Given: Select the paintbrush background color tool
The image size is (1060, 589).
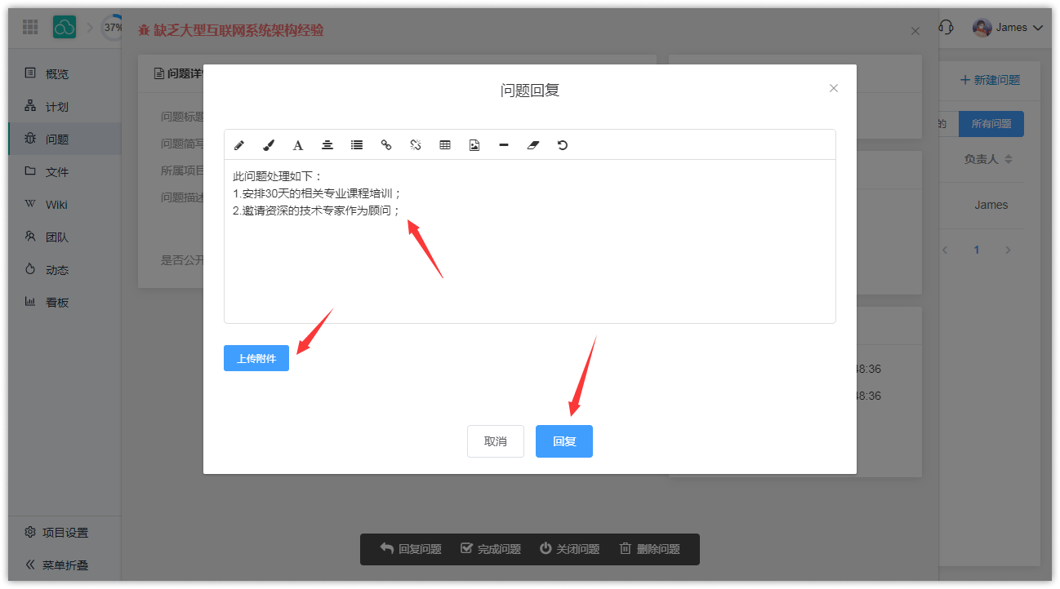Looking at the screenshot, I should point(269,145).
